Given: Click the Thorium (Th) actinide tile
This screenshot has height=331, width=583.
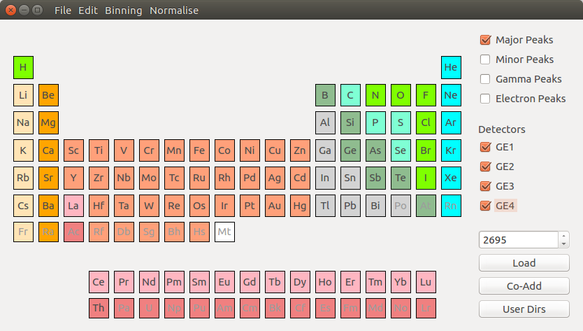Looking at the screenshot, I should coord(99,308).
